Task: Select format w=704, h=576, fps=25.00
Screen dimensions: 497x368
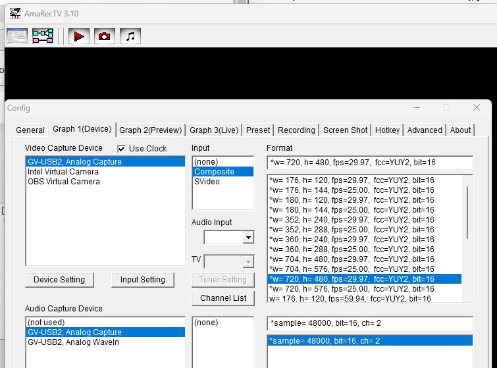Action: click(365, 269)
